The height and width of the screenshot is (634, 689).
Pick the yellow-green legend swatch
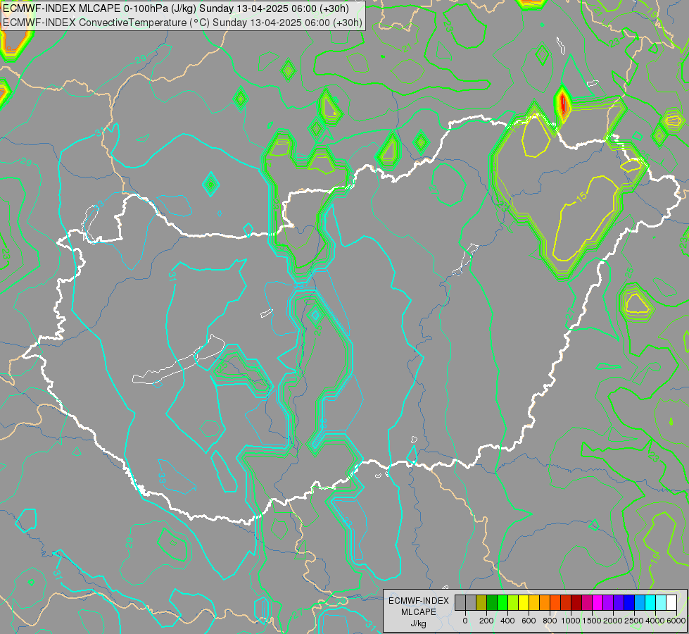513,603
